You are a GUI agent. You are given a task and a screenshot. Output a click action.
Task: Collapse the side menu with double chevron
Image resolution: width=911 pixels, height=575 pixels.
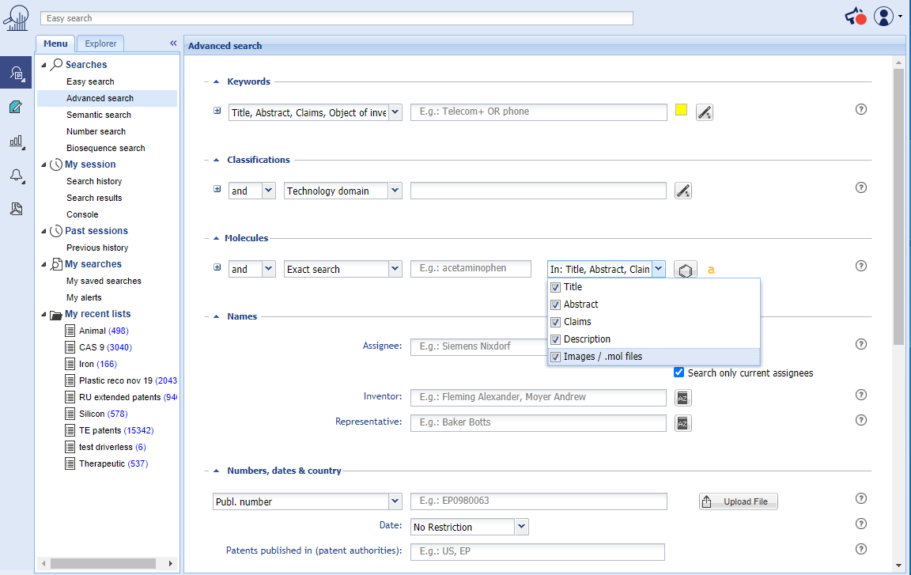(x=173, y=43)
